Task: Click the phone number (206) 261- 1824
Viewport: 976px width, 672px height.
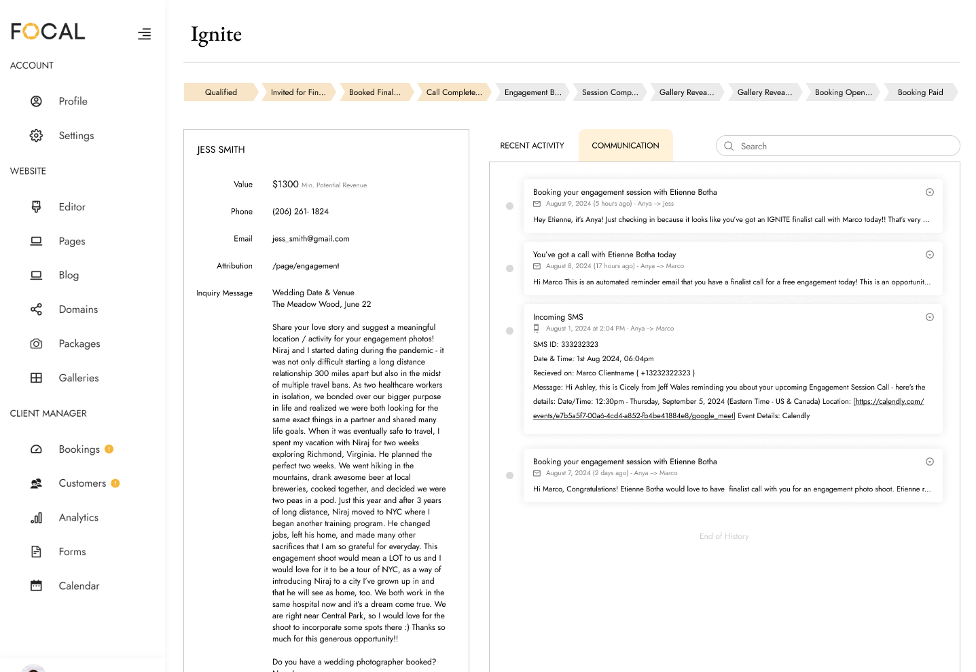Action: (x=300, y=212)
